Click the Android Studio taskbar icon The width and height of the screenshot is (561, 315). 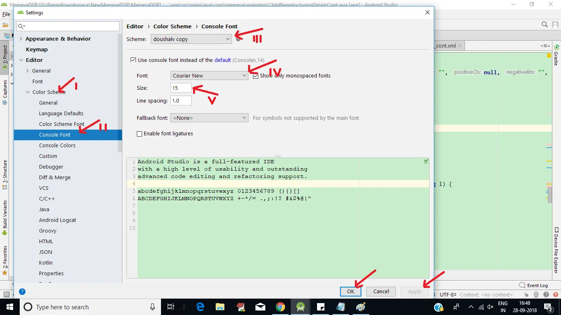pyautogui.click(x=301, y=307)
